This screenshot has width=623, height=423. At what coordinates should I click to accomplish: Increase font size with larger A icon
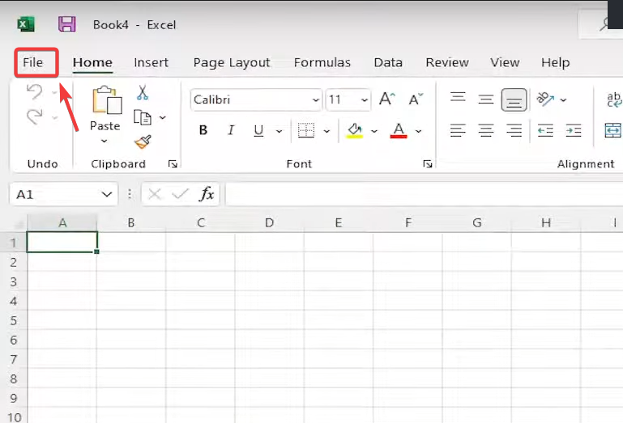pos(387,99)
